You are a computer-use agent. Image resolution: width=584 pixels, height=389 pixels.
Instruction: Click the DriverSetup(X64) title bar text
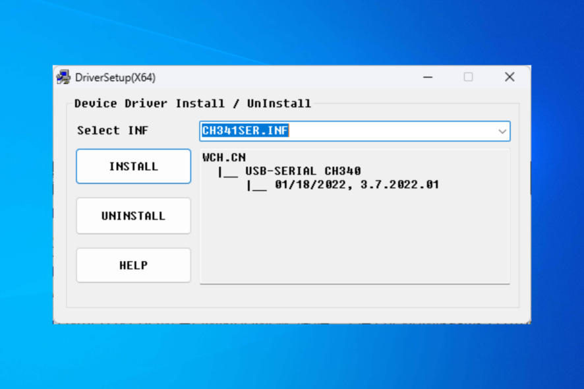pyautogui.click(x=113, y=77)
